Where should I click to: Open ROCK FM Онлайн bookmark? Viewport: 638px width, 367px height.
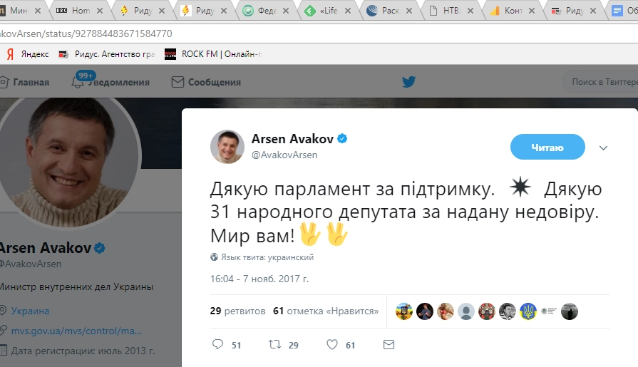coord(214,54)
